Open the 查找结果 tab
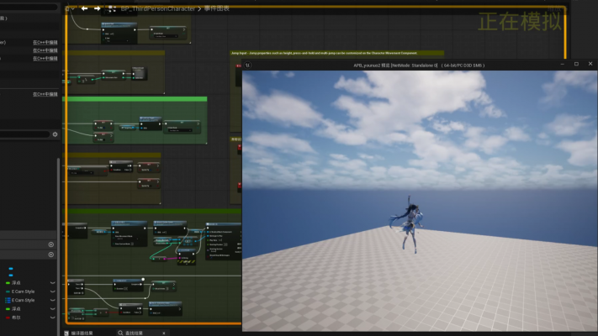The width and height of the screenshot is (598, 336). pyautogui.click(x=135, y=333)
